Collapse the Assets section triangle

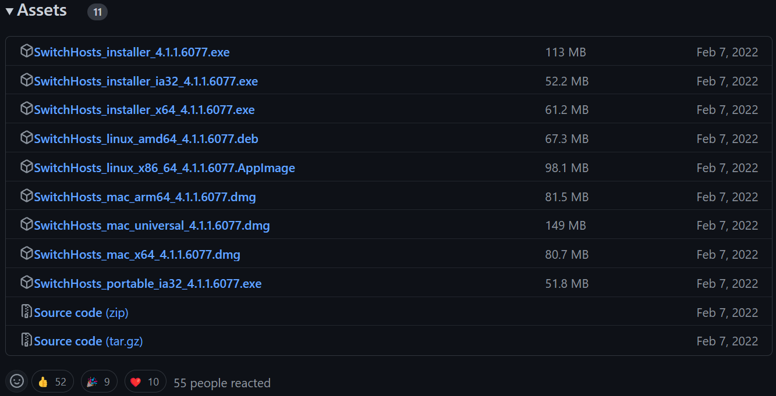pyautogui.click(x=9, y=11)
